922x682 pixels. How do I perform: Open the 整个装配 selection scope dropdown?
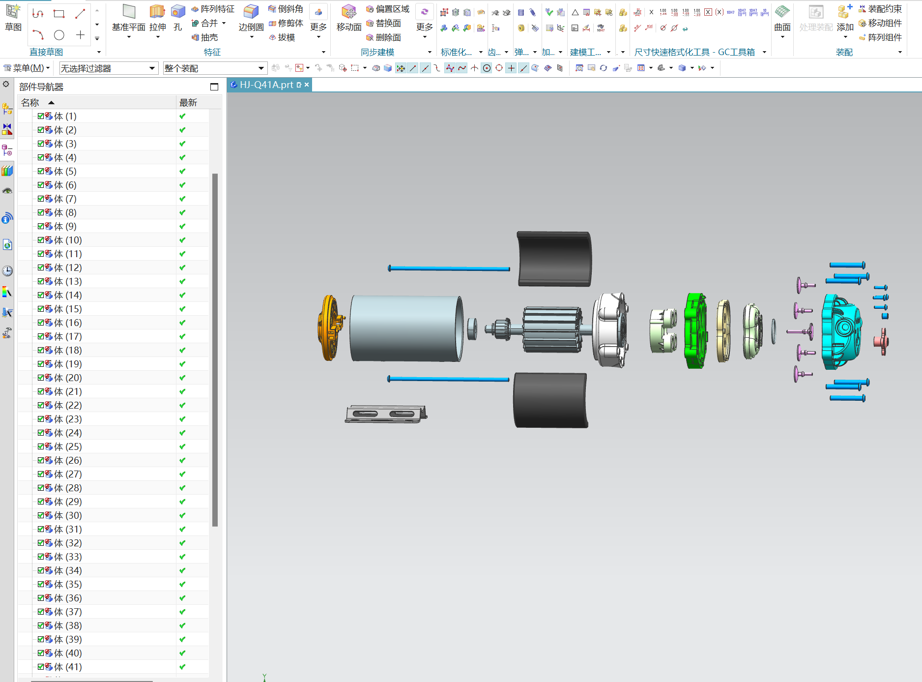tap(215, 68)
